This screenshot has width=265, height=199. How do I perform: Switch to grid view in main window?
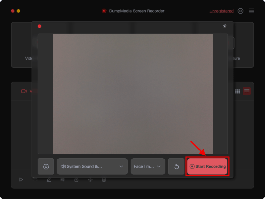(238, 91)
